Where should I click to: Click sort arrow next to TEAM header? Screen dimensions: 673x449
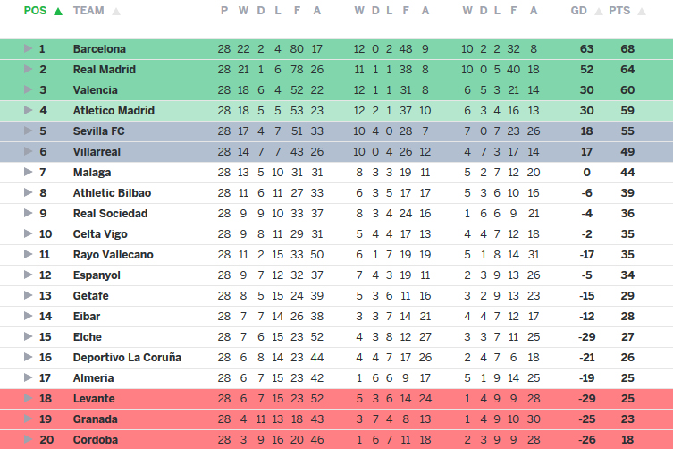tap(116, 12)
